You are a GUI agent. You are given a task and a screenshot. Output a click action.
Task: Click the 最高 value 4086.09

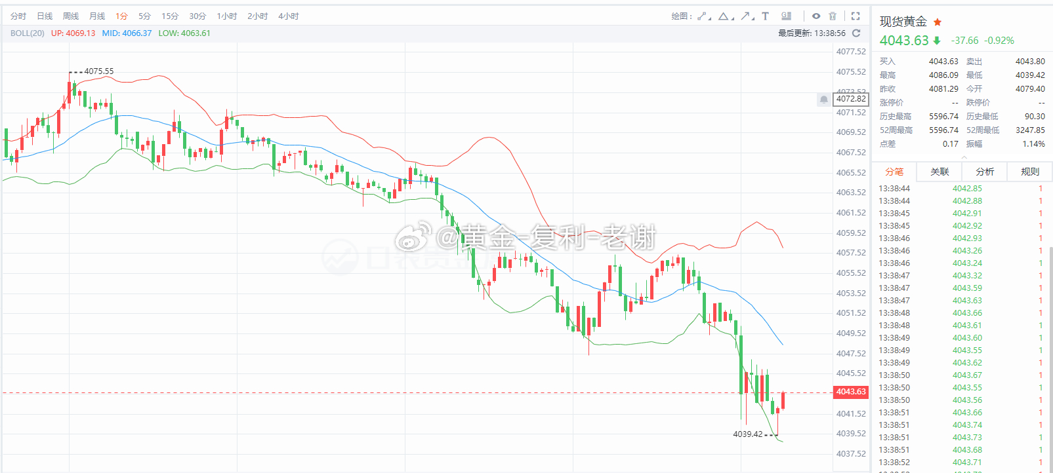943,75
